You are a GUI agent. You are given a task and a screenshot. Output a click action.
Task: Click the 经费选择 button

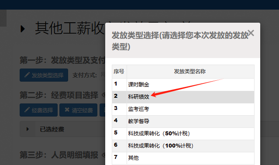tap(38, 110)
